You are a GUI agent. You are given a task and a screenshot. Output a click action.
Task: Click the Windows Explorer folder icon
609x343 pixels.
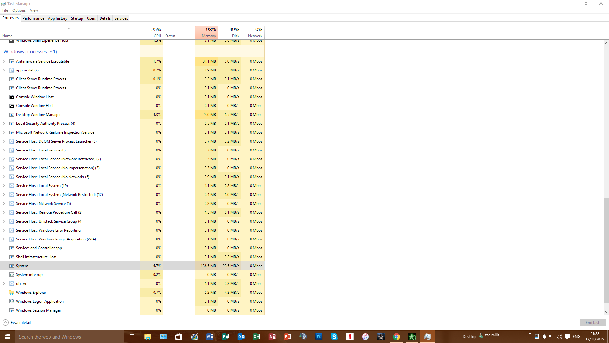12,293
